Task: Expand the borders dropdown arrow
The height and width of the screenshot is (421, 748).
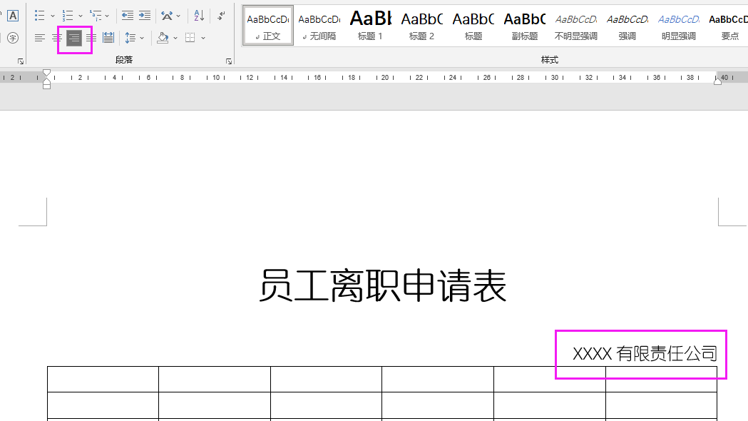Action: click(x=202, y=38)
